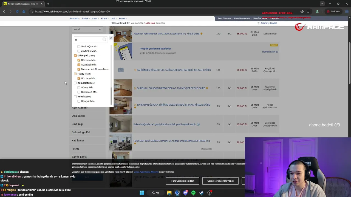
Task: Open OBS Studio from the taskbar
Action: 210,193
